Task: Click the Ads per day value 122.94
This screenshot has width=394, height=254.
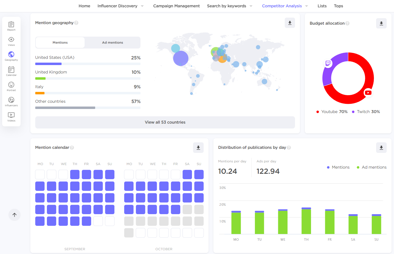Action: click(x=268, y=171)
